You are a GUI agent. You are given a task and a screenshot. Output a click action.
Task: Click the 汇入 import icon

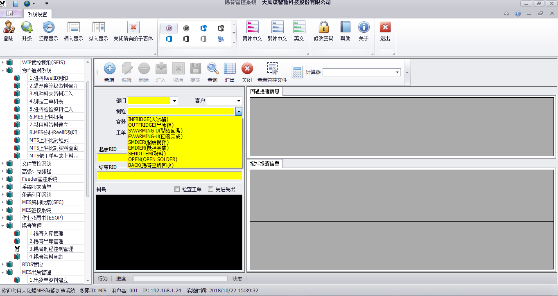[x=161, y=68]
